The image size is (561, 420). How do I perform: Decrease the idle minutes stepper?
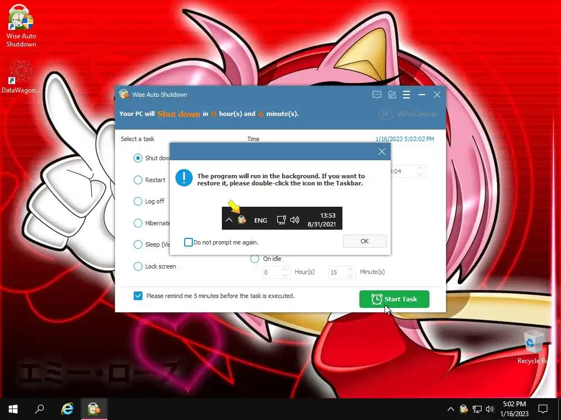[351, 275]
